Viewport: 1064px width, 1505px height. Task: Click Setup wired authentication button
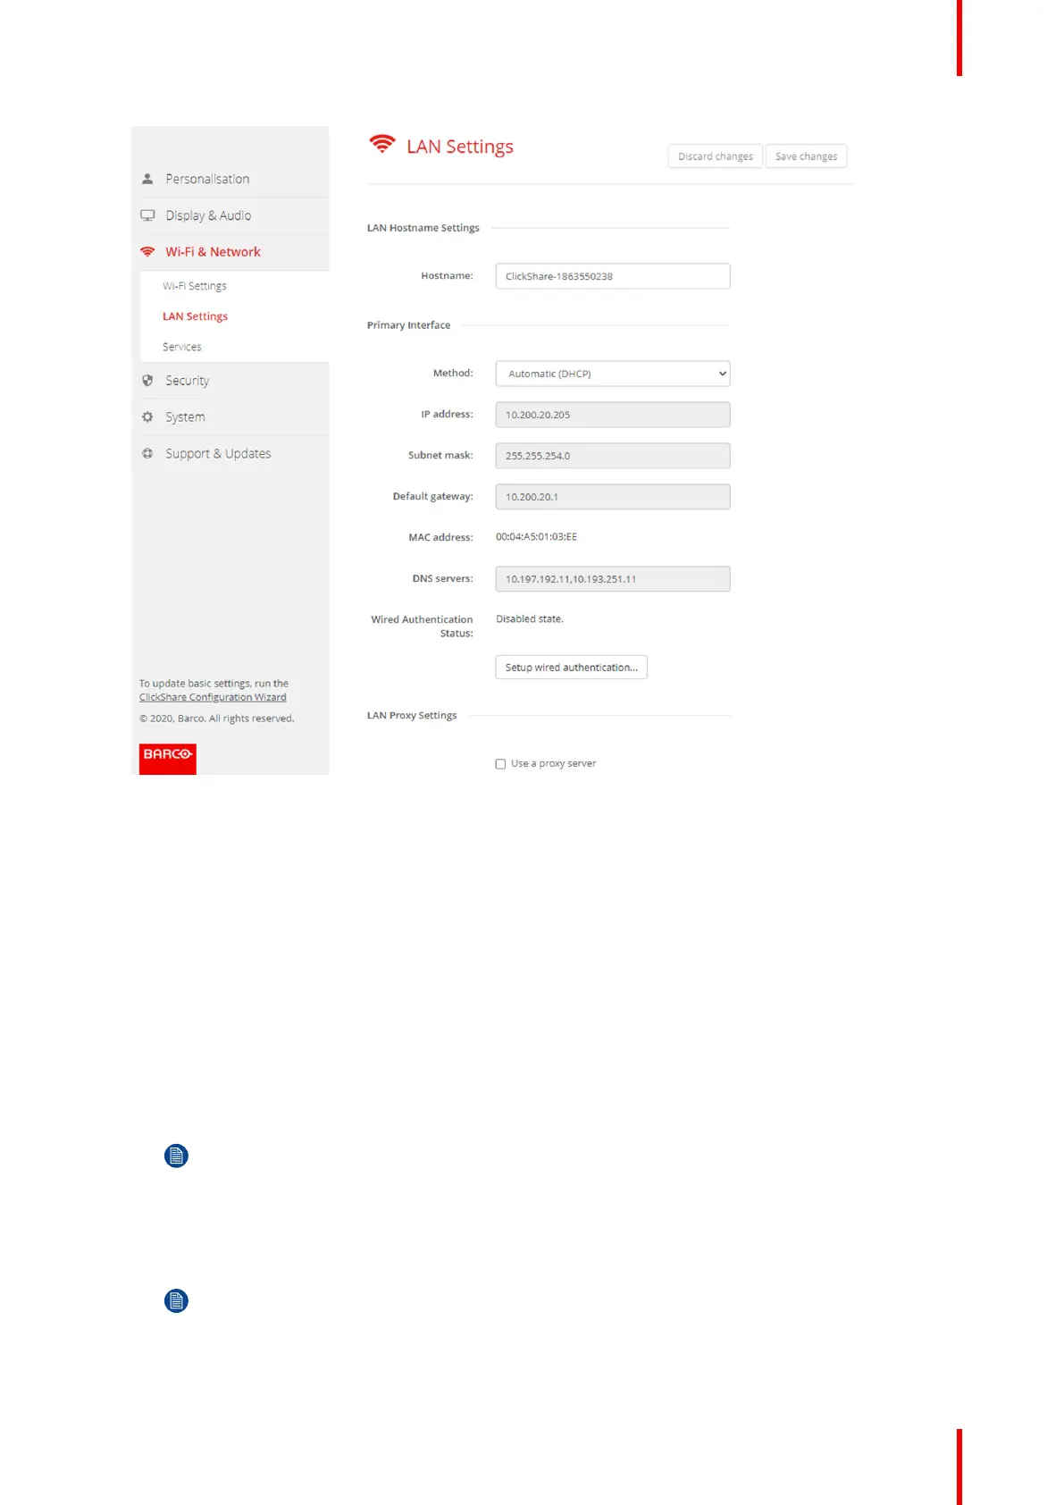[x=572, y=668]
